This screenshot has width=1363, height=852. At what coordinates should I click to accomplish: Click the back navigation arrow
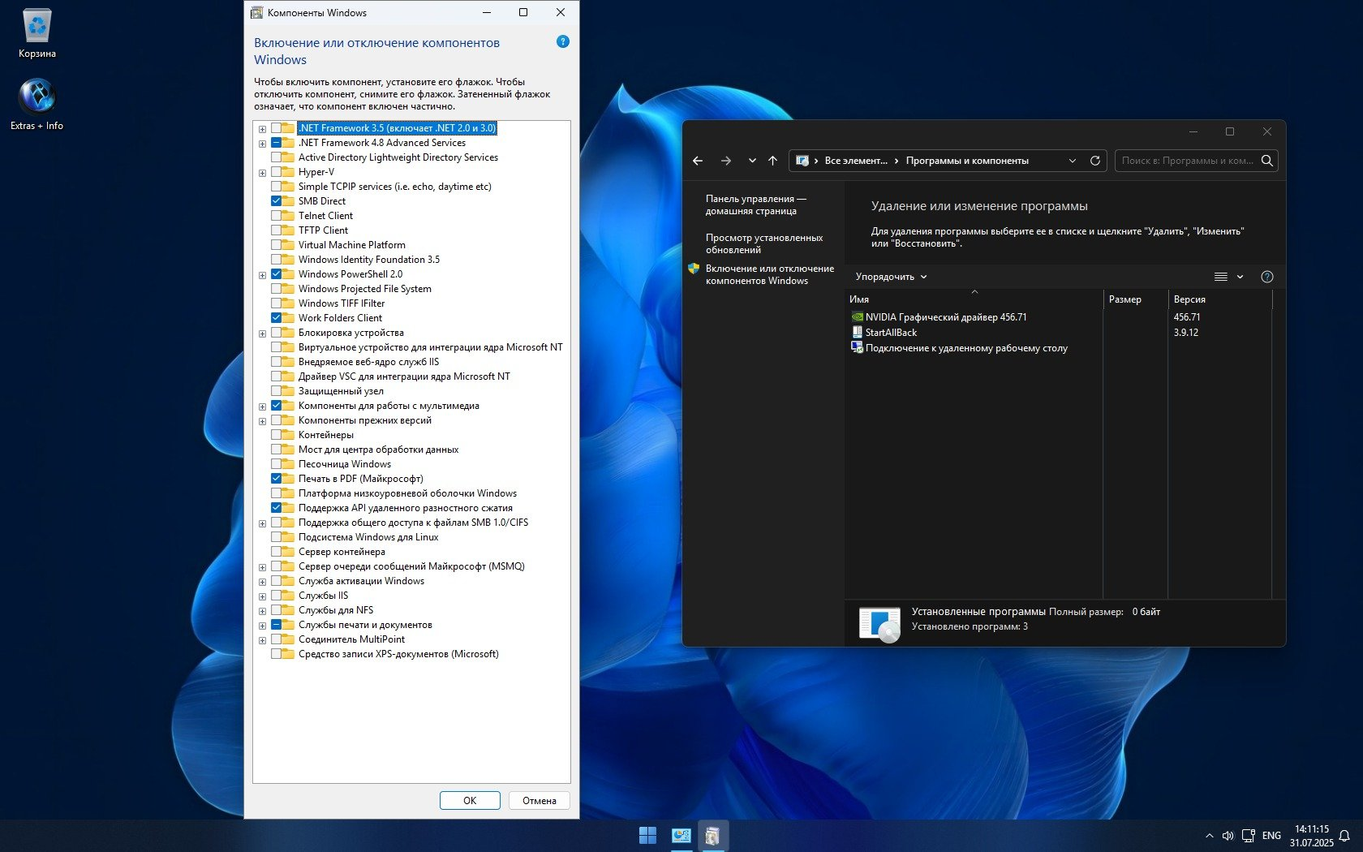pyautogui.click(x=698, y=161)
